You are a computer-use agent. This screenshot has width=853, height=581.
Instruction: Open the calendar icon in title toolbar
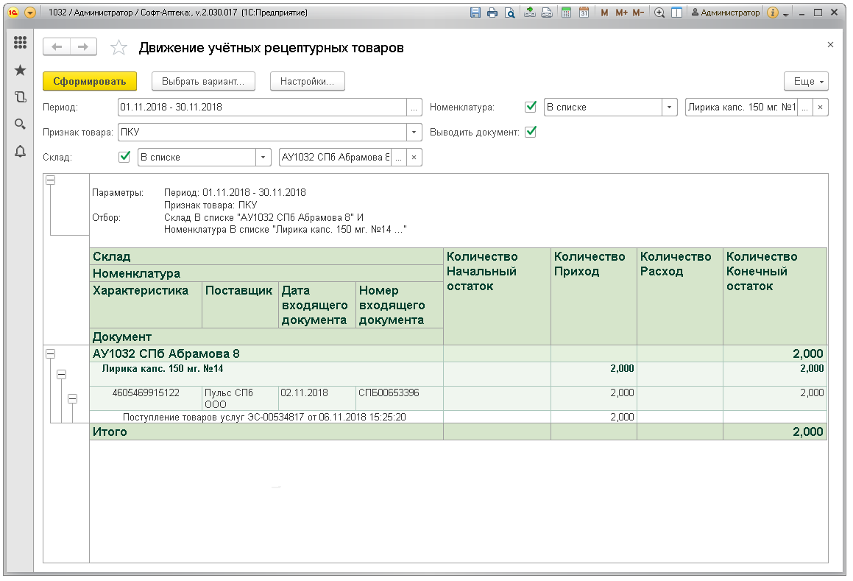coord(584,13)
